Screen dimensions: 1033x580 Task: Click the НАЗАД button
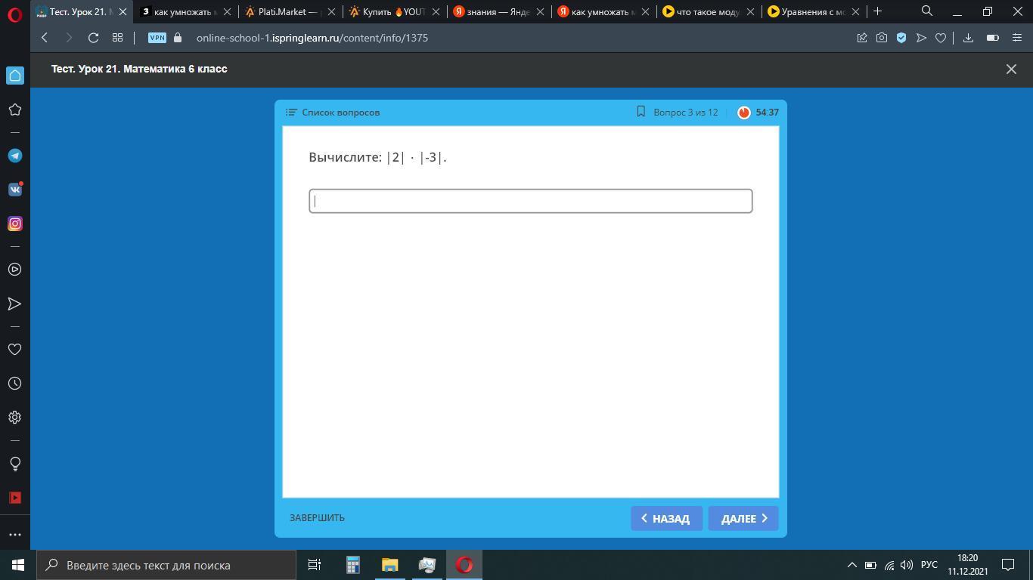pos(666,518)
